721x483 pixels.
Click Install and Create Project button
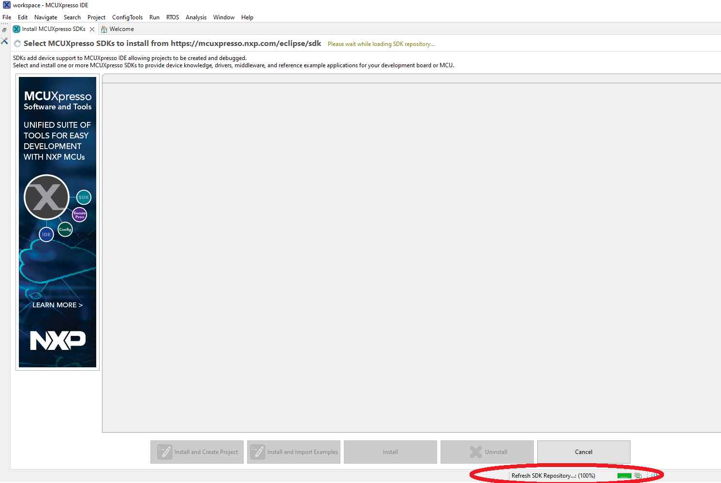(197, 452)
